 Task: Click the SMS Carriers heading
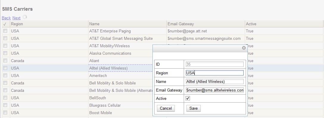pyautogui.click(x=17, y=9)
